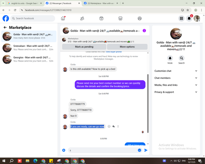This screenshot has height=164, width=205.
Task: Mute this chat with bell icon
Action: pos(170,58)
